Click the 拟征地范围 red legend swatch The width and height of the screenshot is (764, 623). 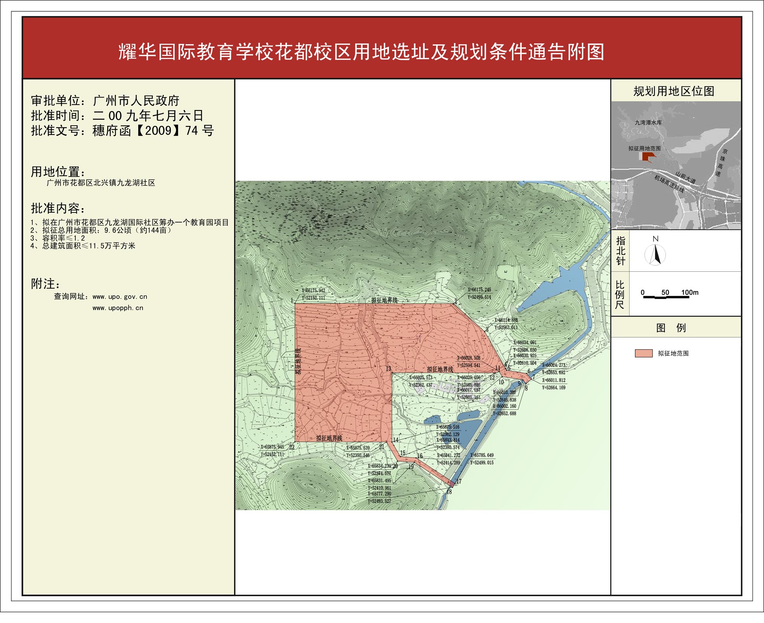pyautogui.click(x=644, y=353)
